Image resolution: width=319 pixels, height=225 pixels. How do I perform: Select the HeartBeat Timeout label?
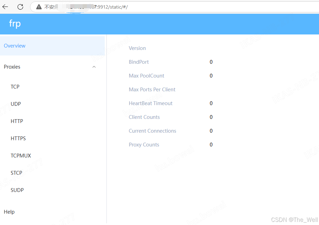click(x=151, y=103)
